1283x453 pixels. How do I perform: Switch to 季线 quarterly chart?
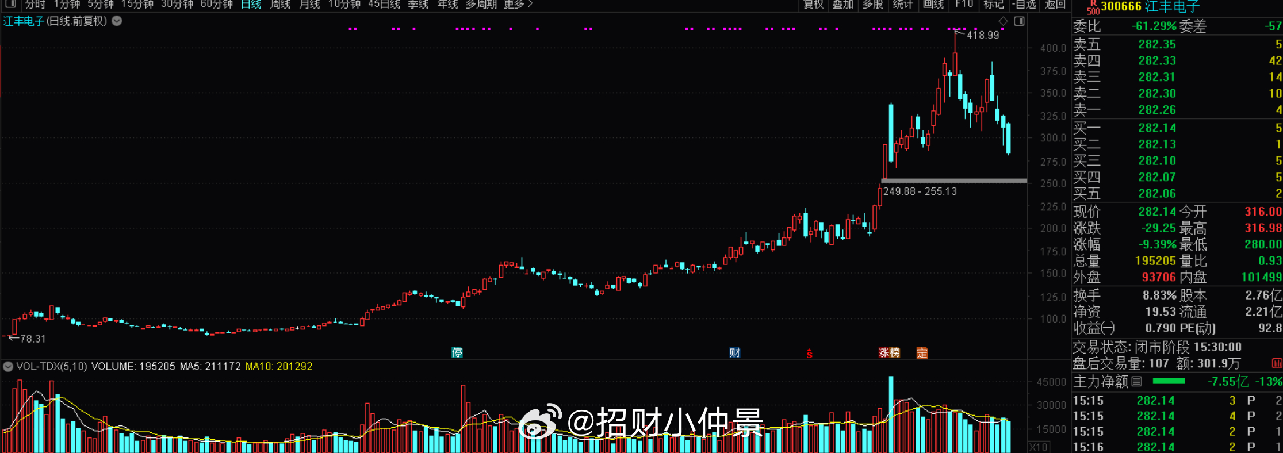tap(418, 5)
